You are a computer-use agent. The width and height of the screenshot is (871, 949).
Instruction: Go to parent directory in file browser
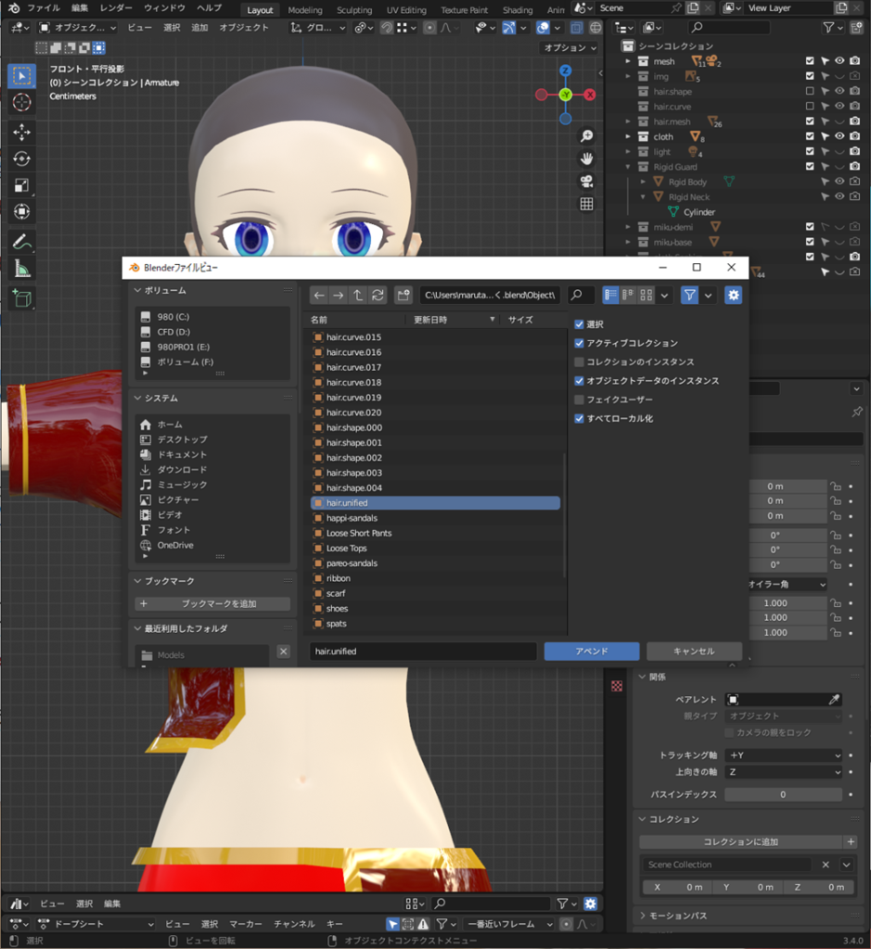pos(358,296)
